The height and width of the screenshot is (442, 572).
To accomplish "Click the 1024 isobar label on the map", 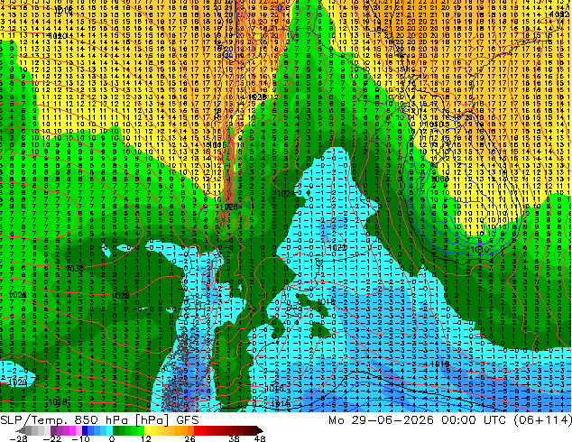I will coord(286,194).
